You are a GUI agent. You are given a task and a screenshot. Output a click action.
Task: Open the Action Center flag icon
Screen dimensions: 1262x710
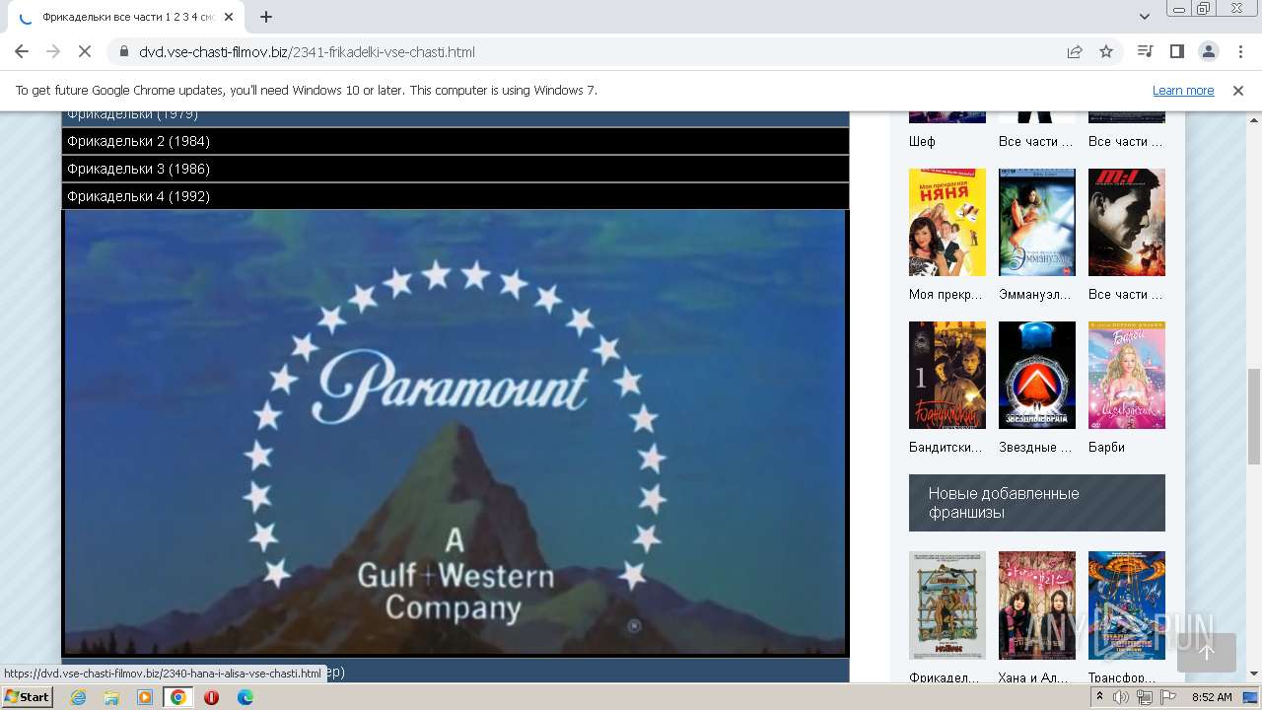[x=1167, y=697]
